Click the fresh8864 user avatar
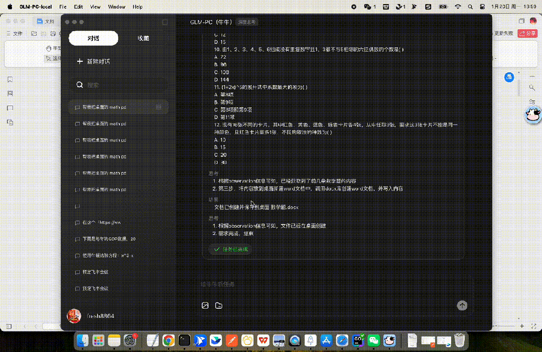Screen dimensions: 542x352 pyautogui.click(x=74, y=317)
